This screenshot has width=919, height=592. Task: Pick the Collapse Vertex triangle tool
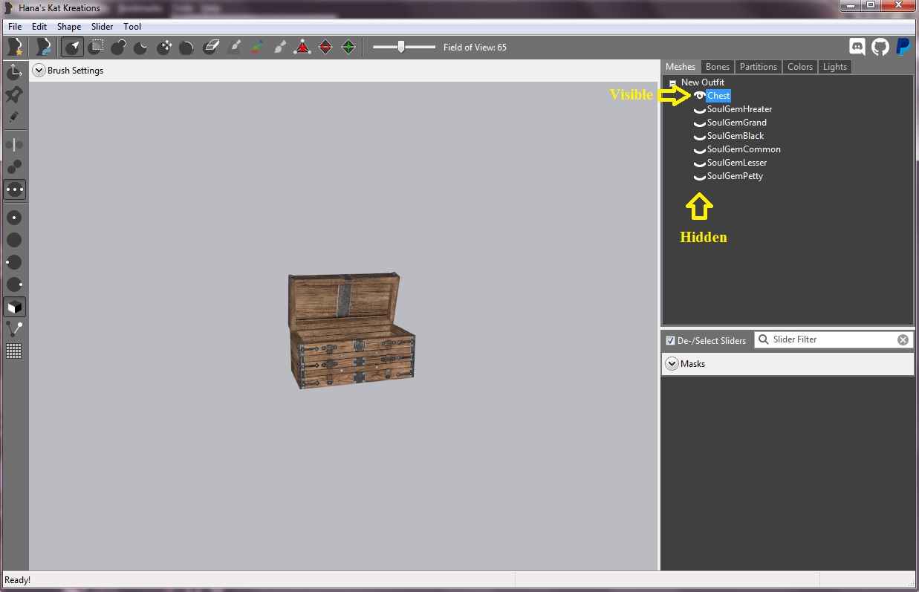tap(302, 47)
